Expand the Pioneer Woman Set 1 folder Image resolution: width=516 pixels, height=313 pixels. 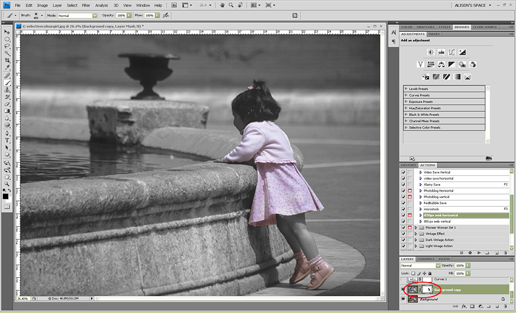(416, 227)
